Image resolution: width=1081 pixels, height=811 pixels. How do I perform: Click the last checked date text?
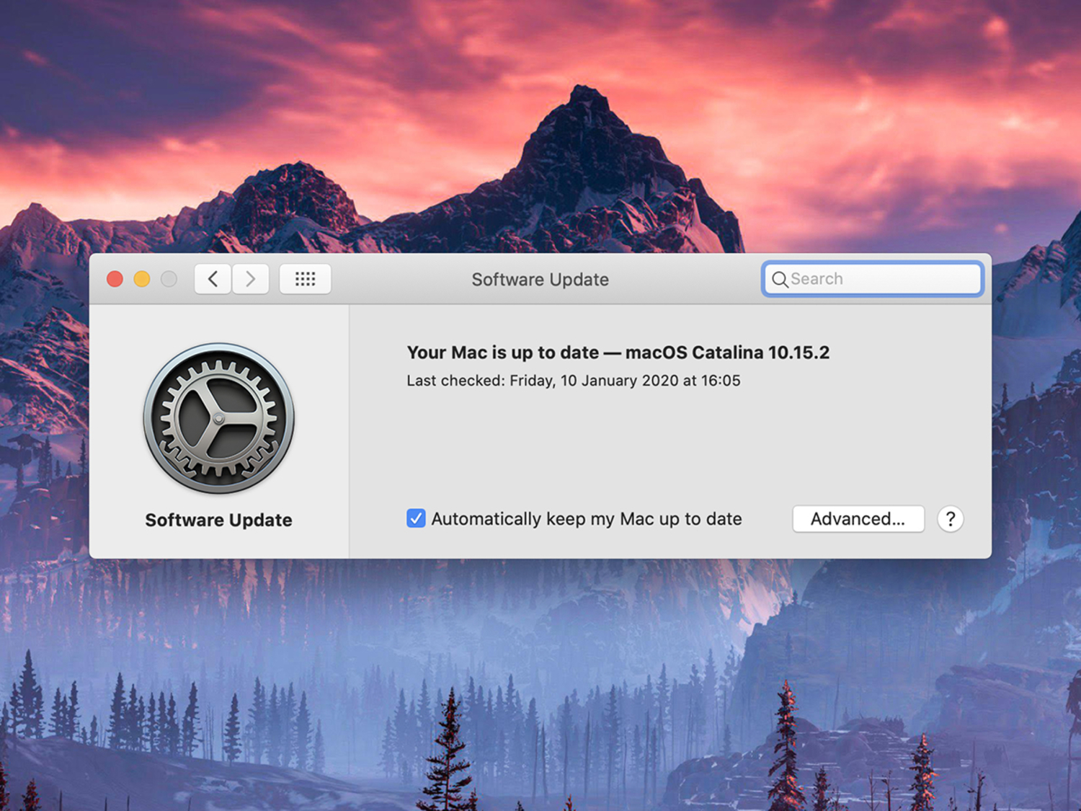pos(574,381)
